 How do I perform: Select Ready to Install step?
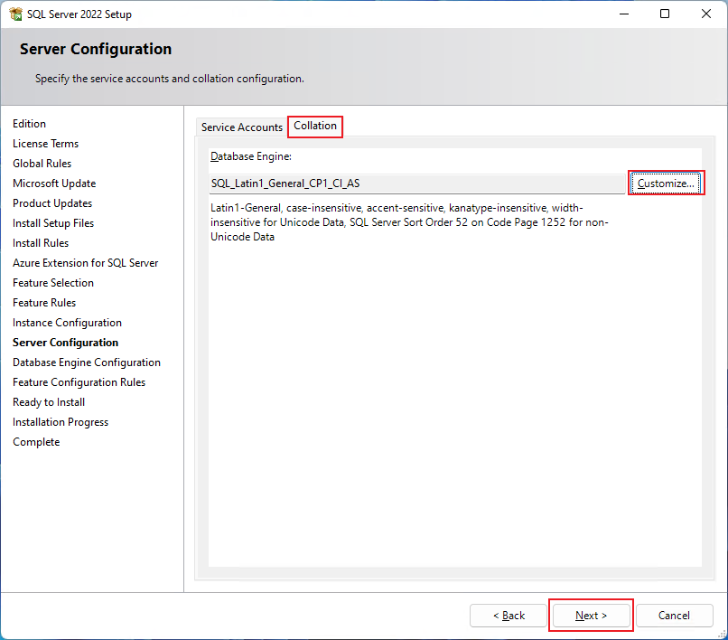coord(49,402)
